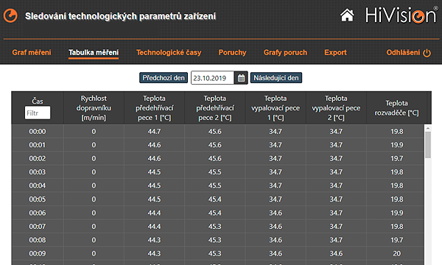Click the HiVision brand logo

coord(401,15)
